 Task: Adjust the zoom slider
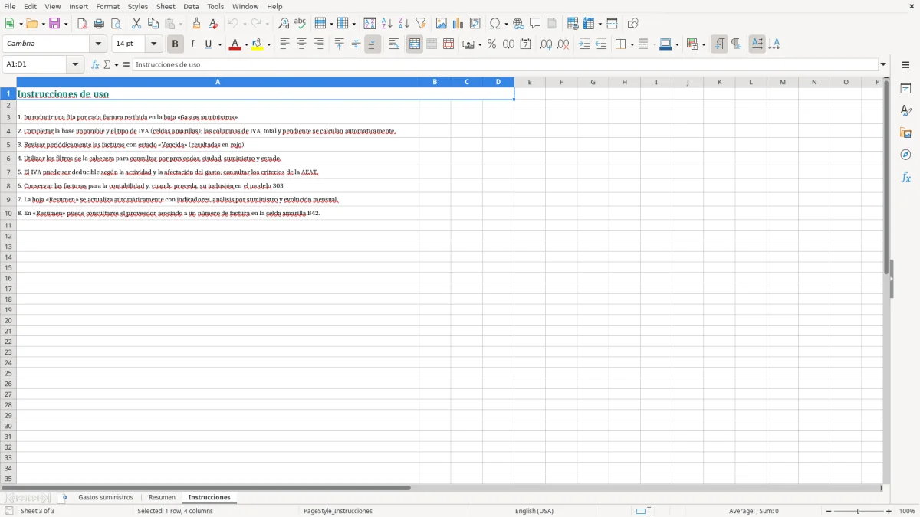click(x=859, y=511)
